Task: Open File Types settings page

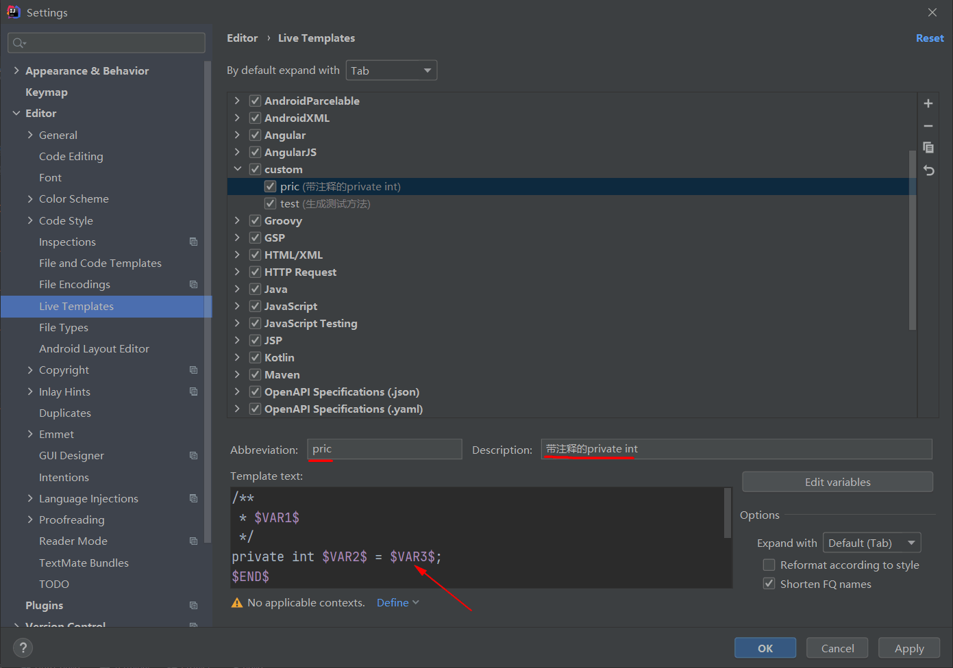Action: 64,327
